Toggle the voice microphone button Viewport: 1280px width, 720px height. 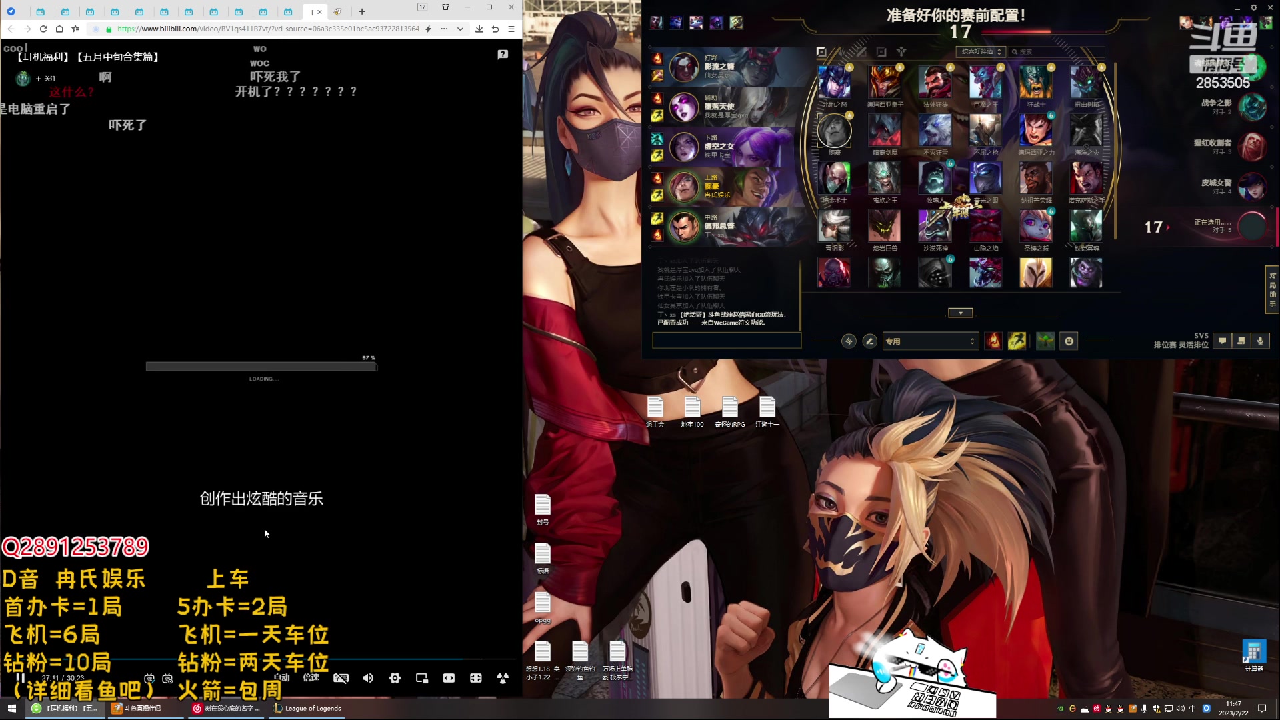[x=1260, y=341]
